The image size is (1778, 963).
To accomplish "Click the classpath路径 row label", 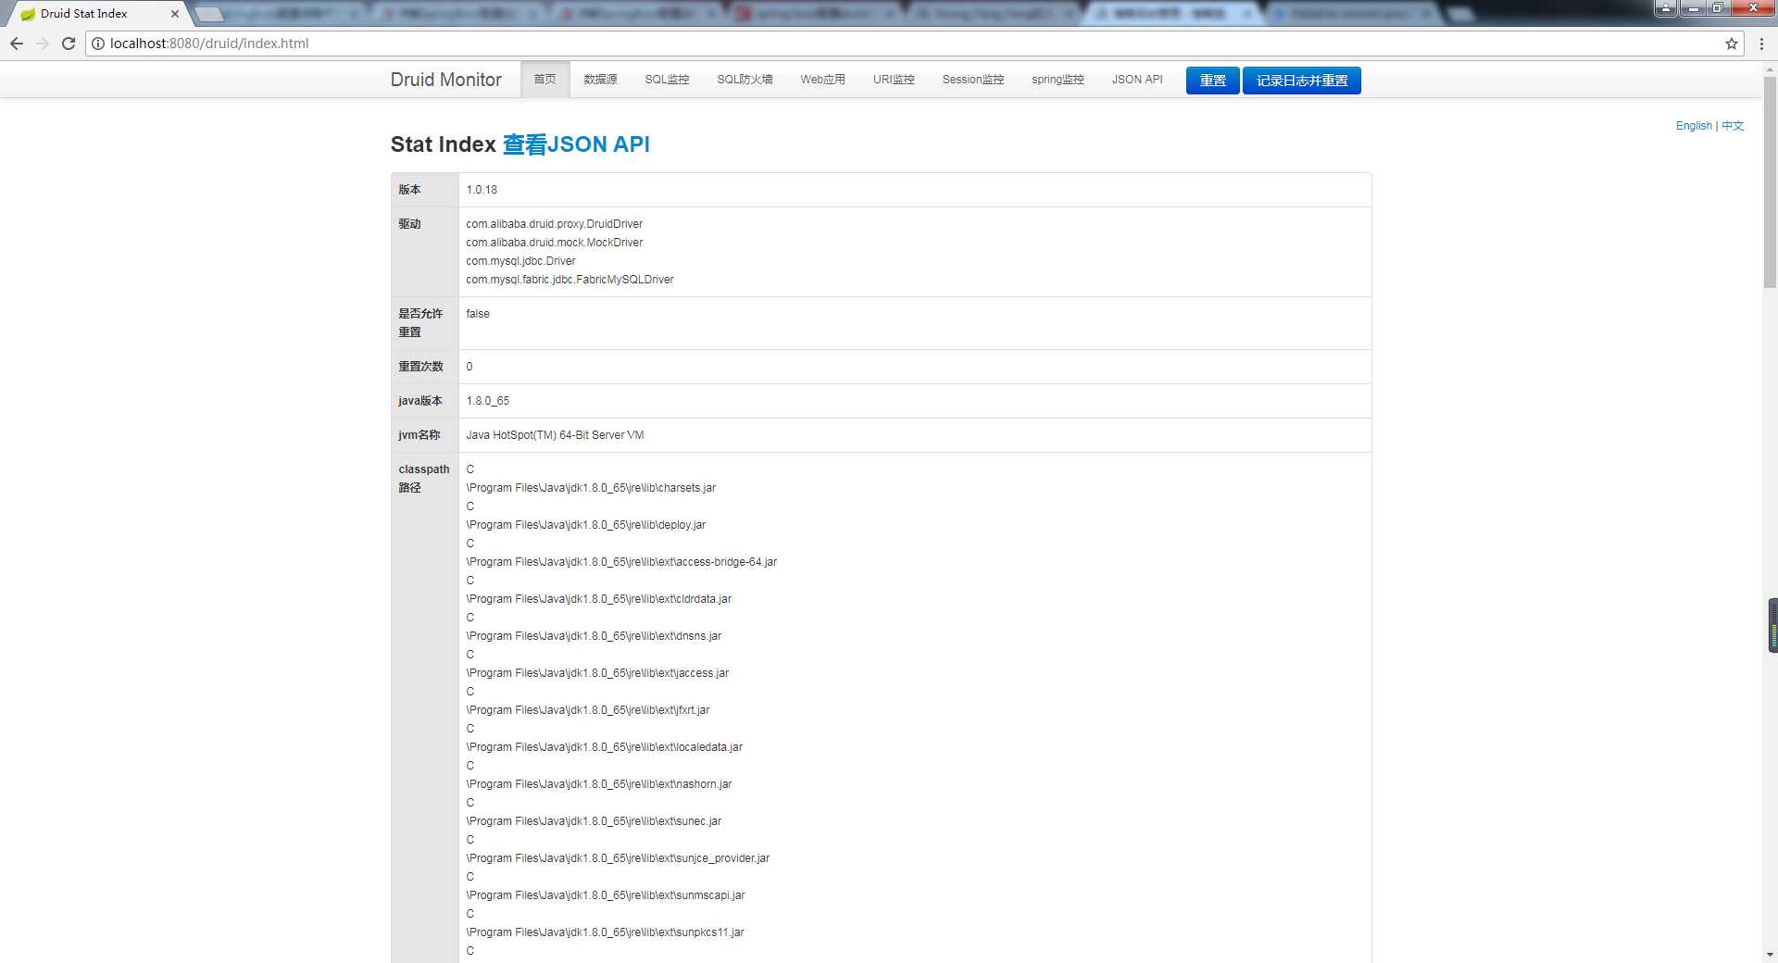I will (423, 479).
